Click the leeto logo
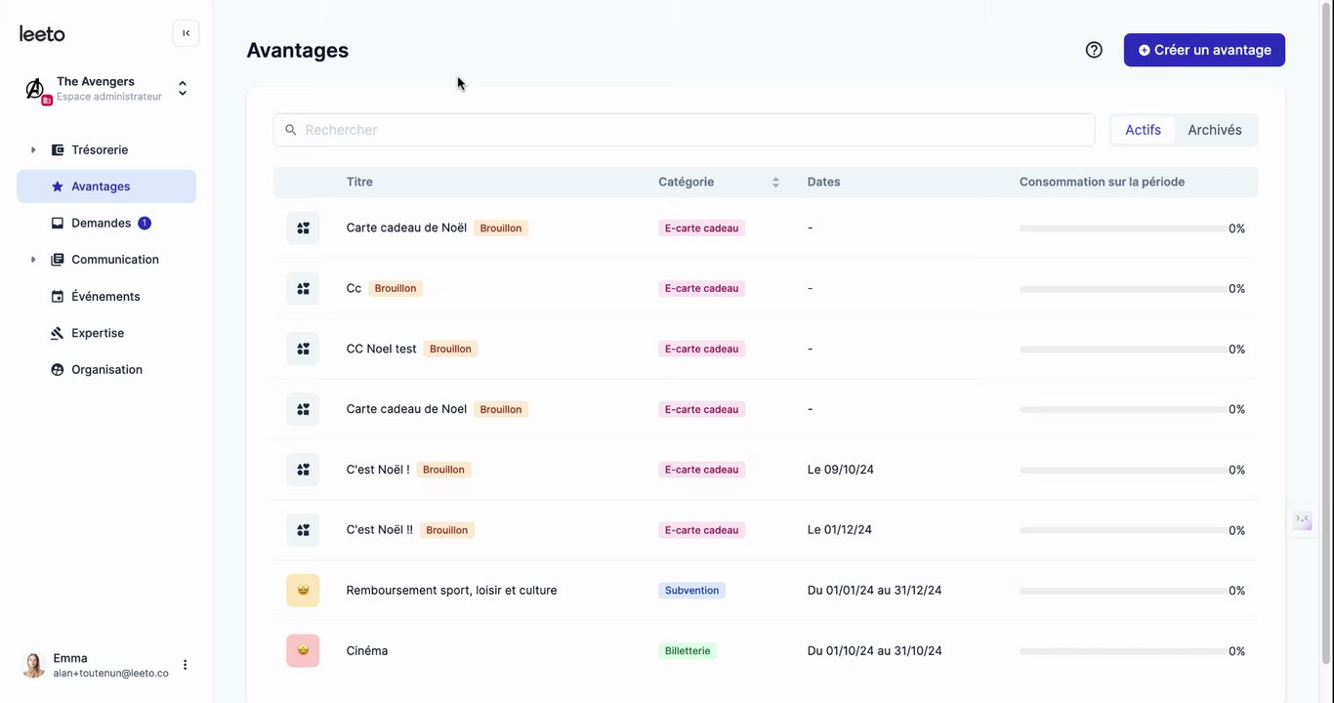The width and height of the screenshot is (1334, 703). [42, 34]
